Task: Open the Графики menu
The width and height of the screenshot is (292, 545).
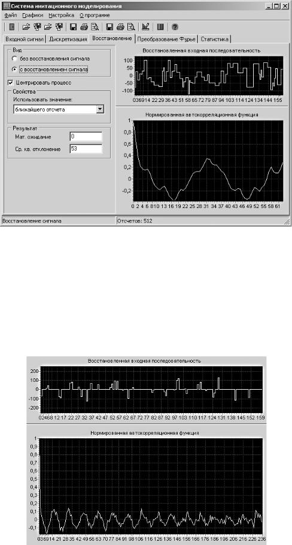Action: (x=32, y=16)
